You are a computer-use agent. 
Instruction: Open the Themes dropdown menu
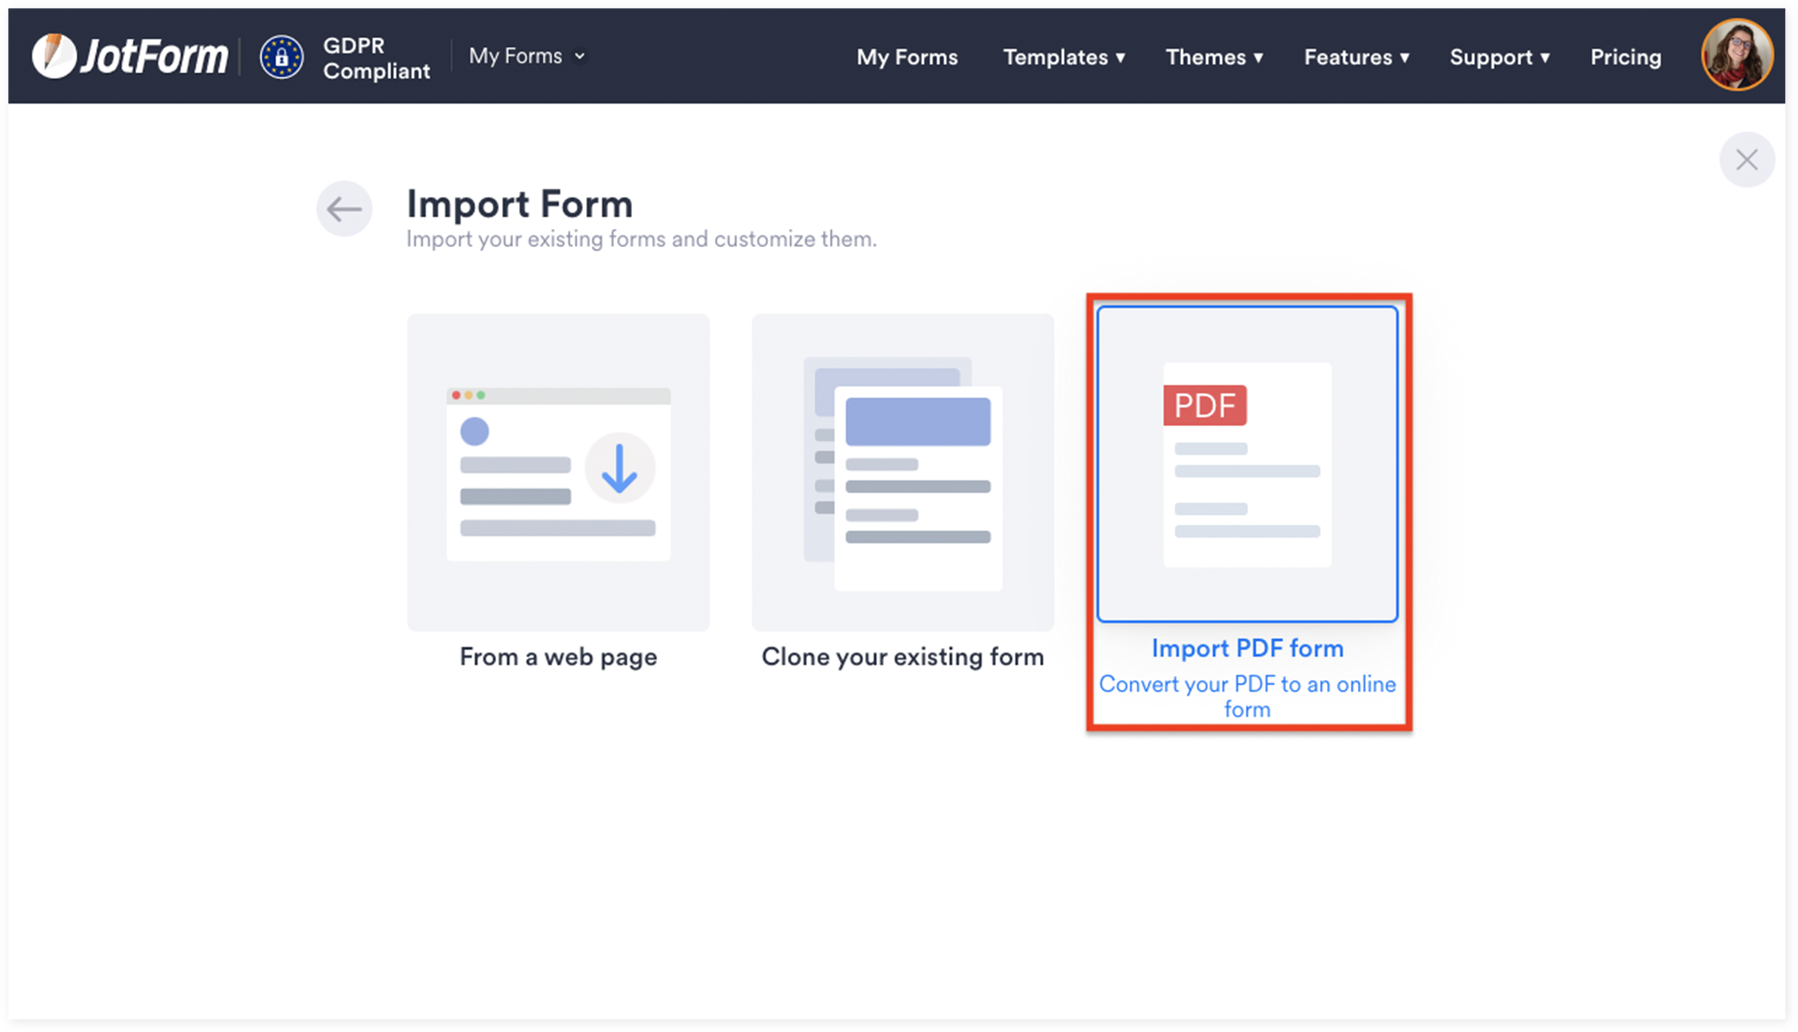tap(1214, 57)
